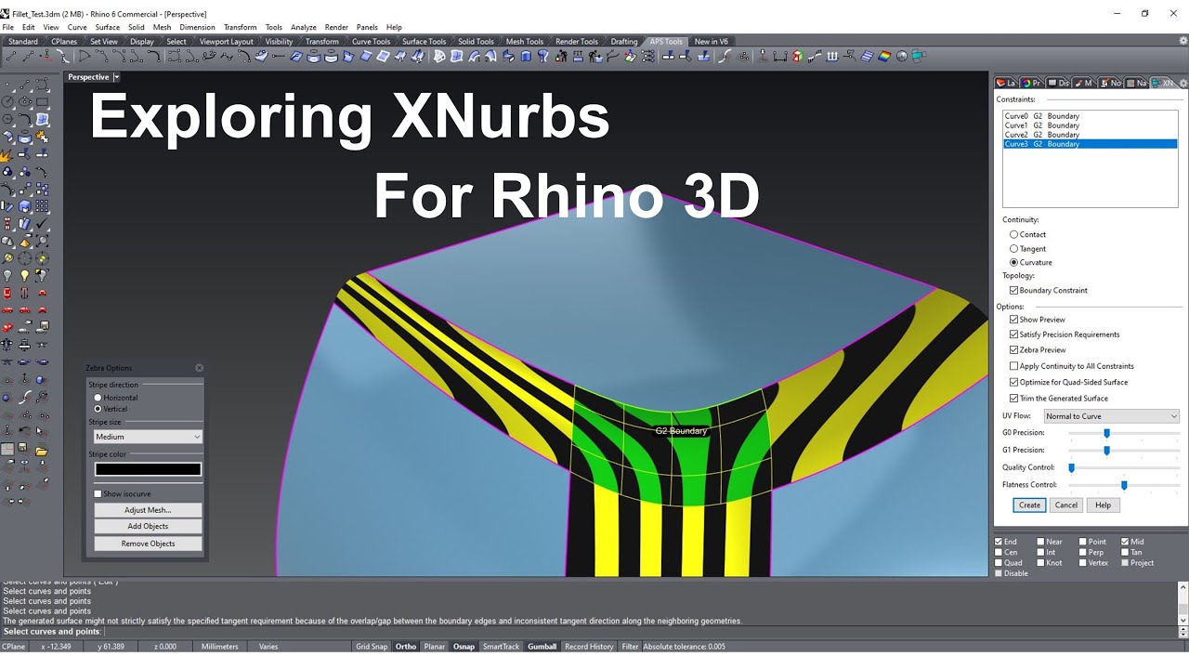Toggle Satisfy Precision Requirements checkbox

click(1014, 334)
